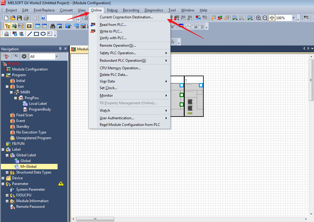This screenshot has width=314, height=222.
Task: Click the horizontal scrollbar at bottom
Action: point(121,219)
